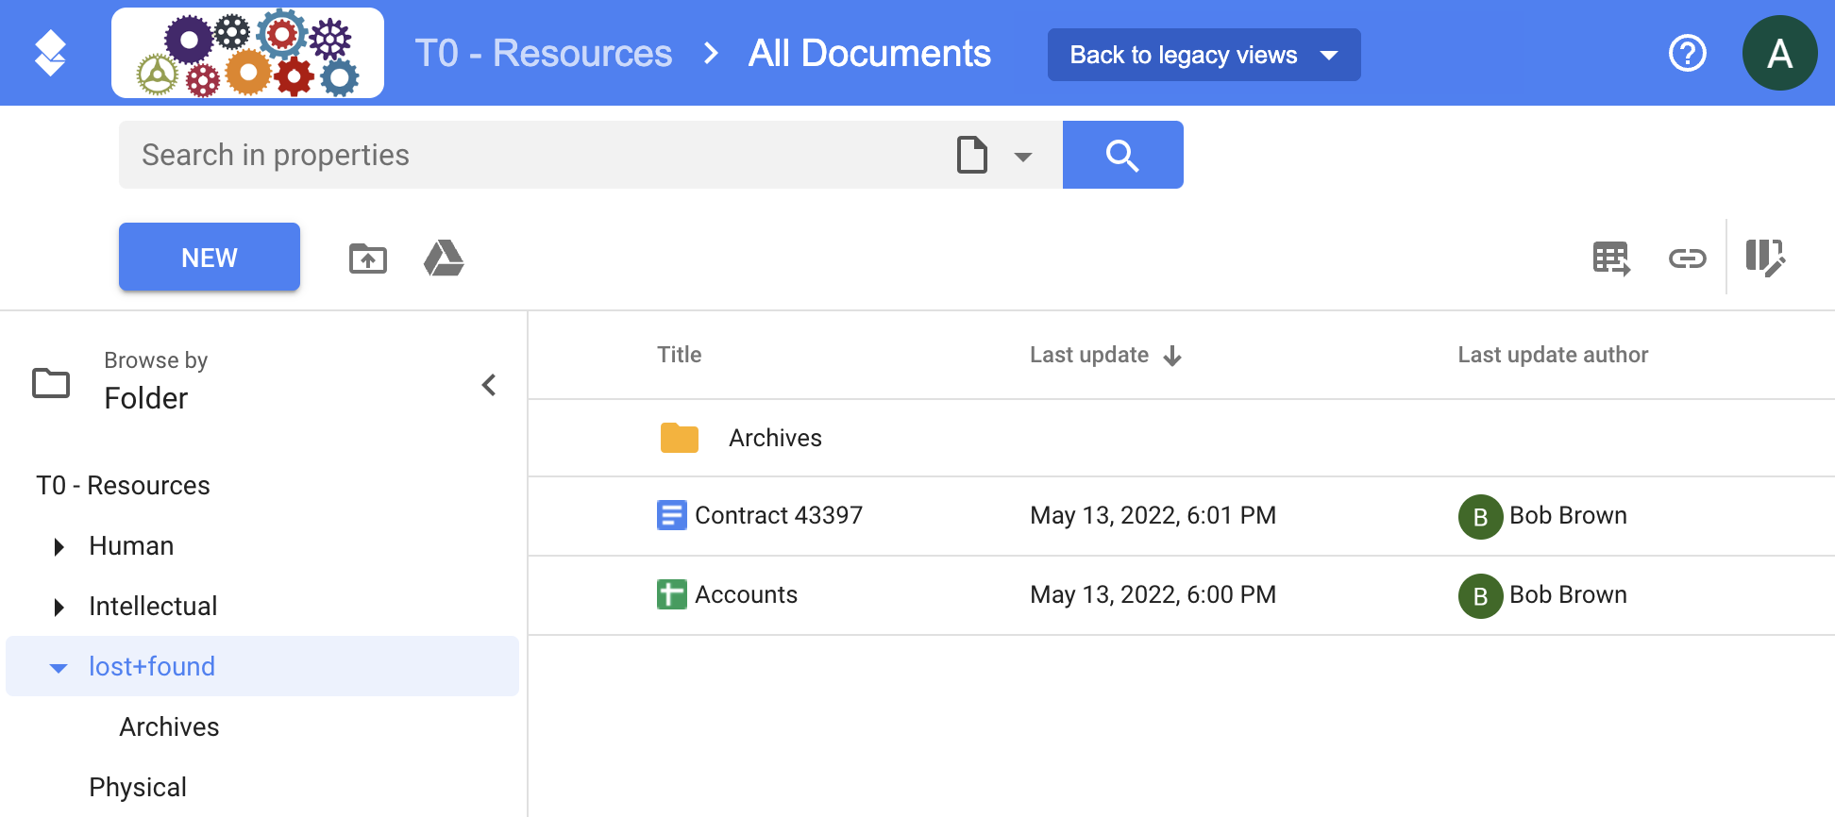The height and width of the screenshot is (817, 1835).
Task: Click the blue magnifier search button
Action: coord(1122,155)
